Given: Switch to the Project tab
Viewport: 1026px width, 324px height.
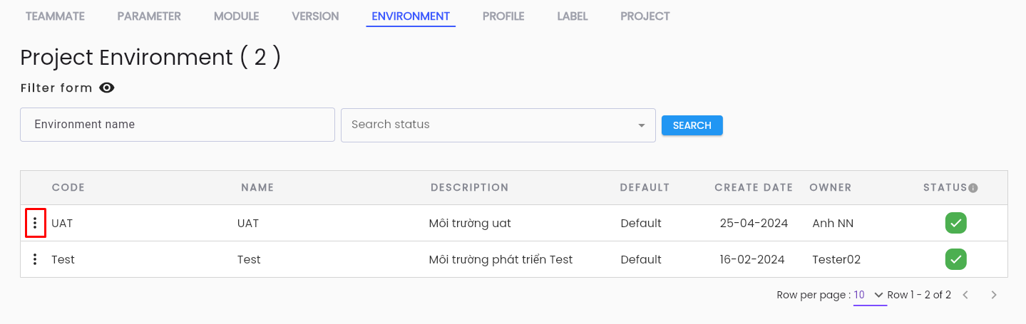Looking at the screenshot, I should pyautogui.click(x=645, y=16).
